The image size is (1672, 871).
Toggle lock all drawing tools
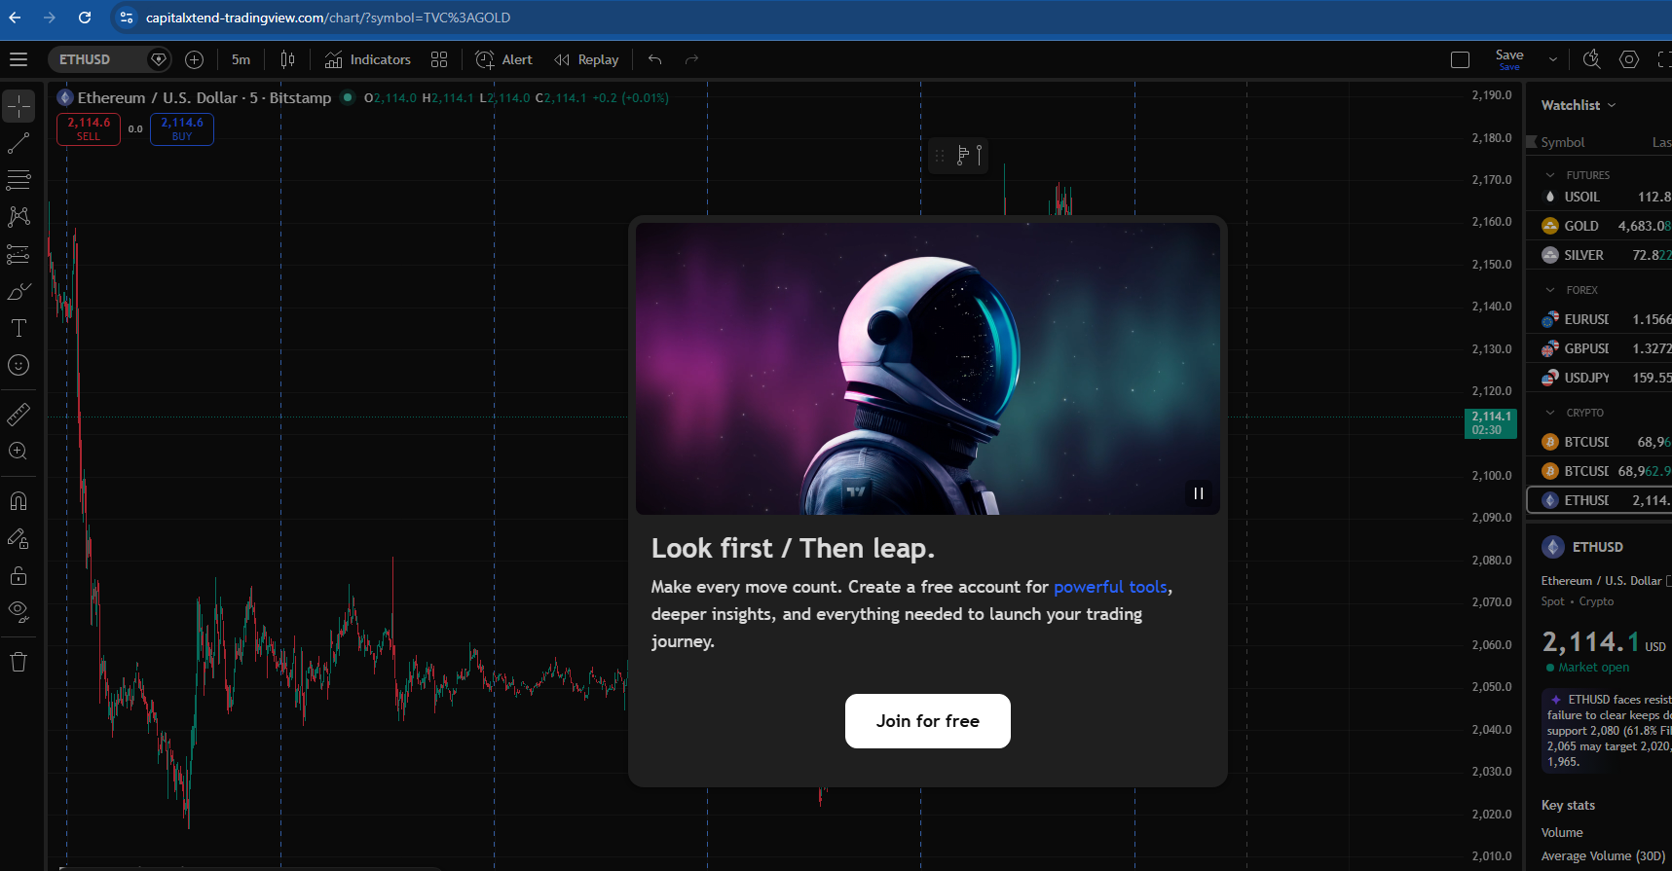pyautogui.click(x=19, y=575)
